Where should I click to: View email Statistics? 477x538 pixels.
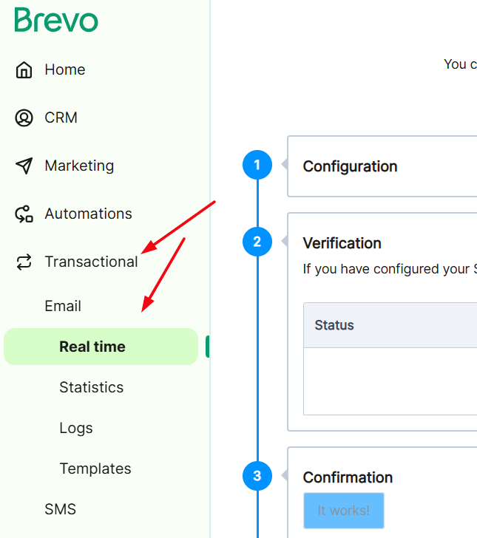[x=91, y=387]
